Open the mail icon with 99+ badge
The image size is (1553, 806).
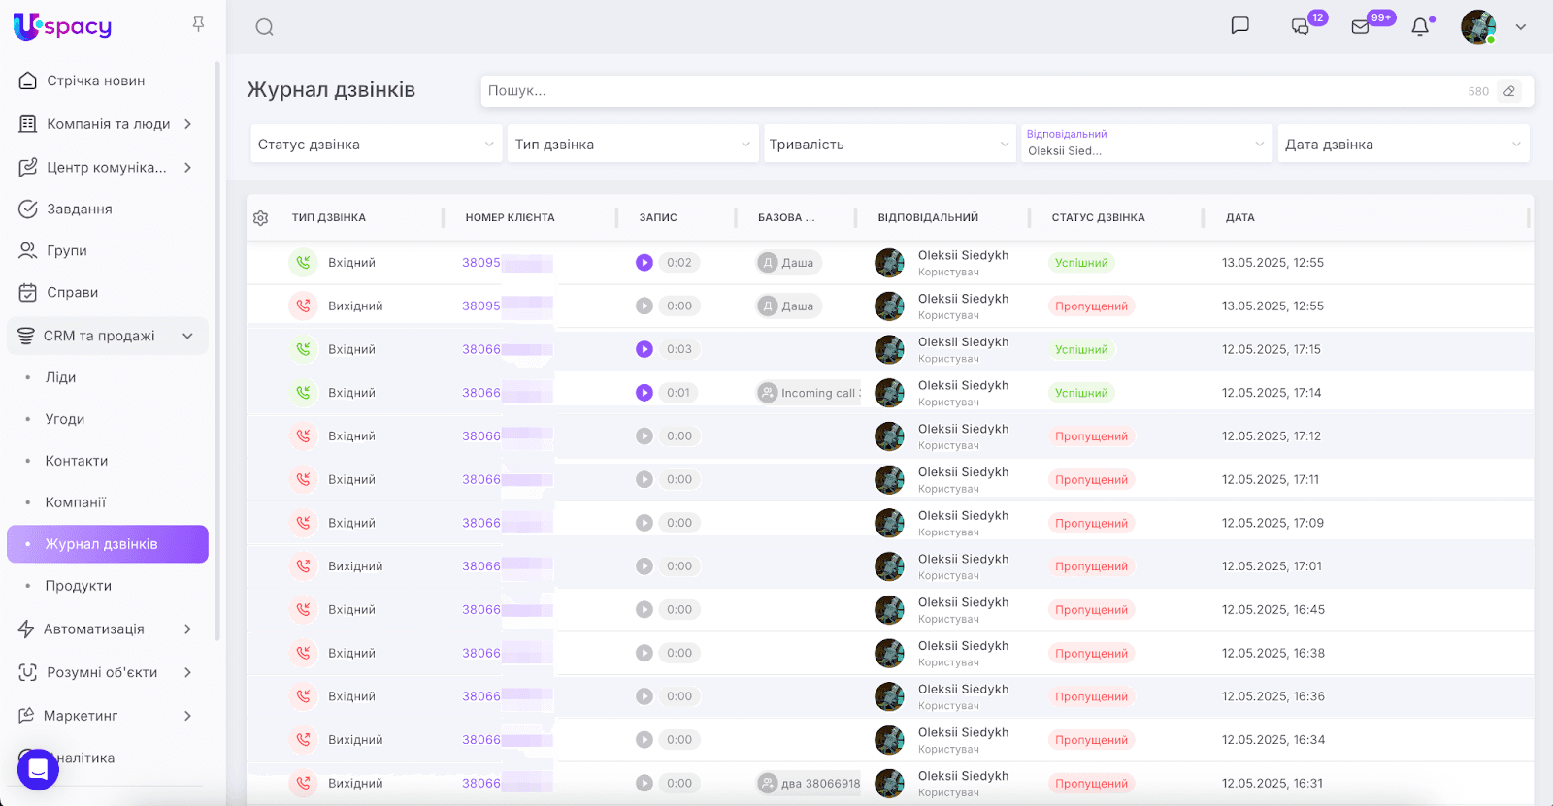pyautogui.click(x=1360, y=27)
